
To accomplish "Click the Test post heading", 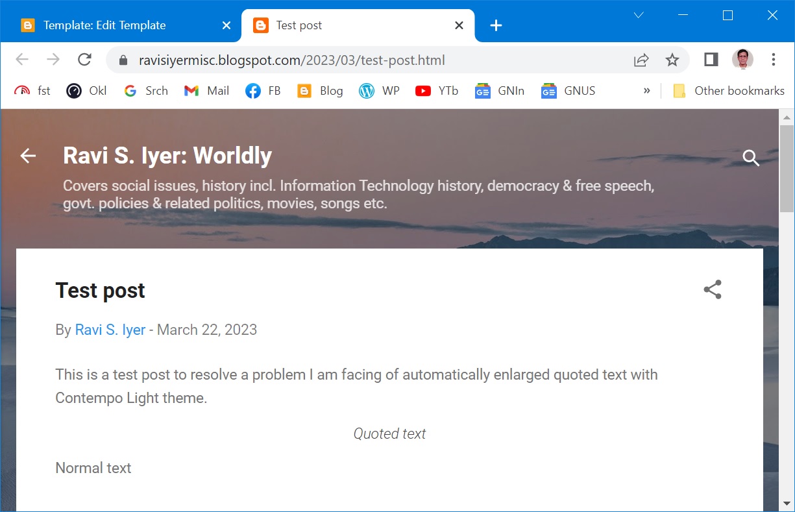I will point(100,291).
